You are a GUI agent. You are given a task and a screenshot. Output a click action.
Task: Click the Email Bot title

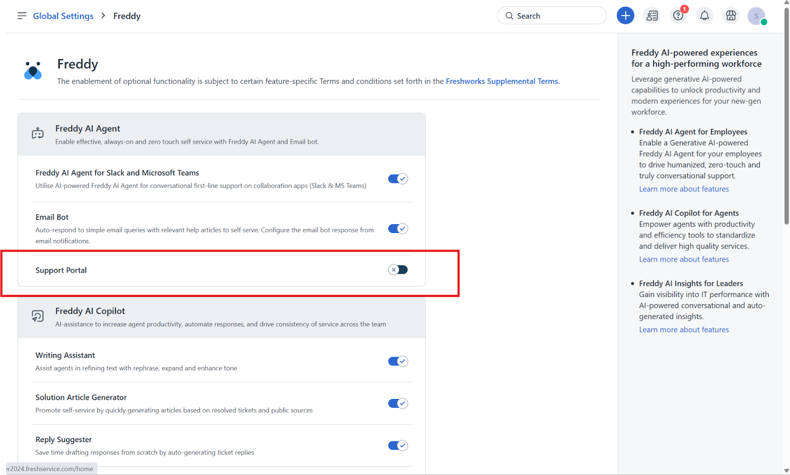pos(52,217)
